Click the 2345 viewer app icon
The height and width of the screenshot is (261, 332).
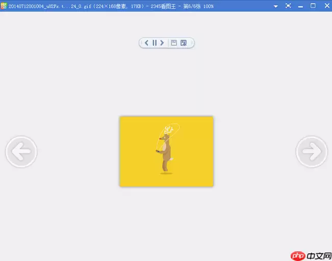coord(4,6)
